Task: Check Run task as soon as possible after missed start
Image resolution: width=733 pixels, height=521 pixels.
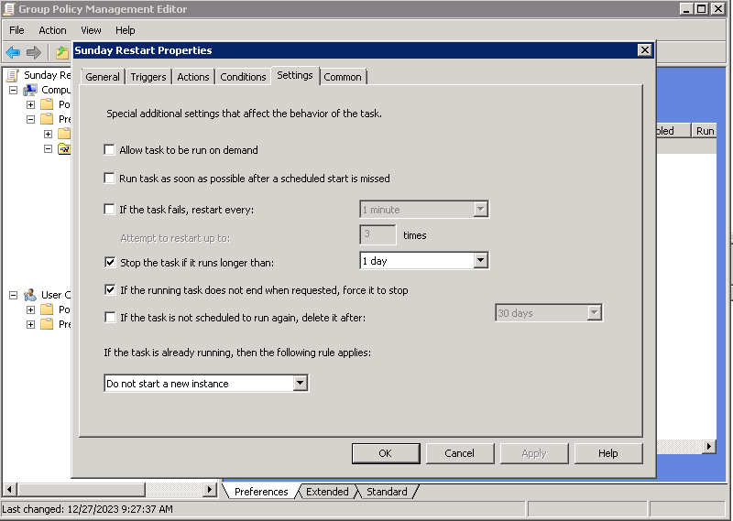Action: coord(109,178)
